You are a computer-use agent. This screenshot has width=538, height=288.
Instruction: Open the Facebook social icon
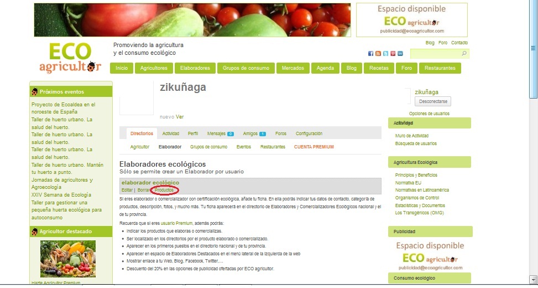(370, 54)
